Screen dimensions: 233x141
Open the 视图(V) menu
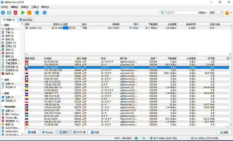25,7
